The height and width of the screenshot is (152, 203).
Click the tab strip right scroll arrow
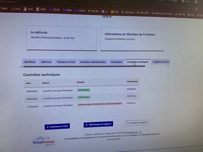(168, 66)
